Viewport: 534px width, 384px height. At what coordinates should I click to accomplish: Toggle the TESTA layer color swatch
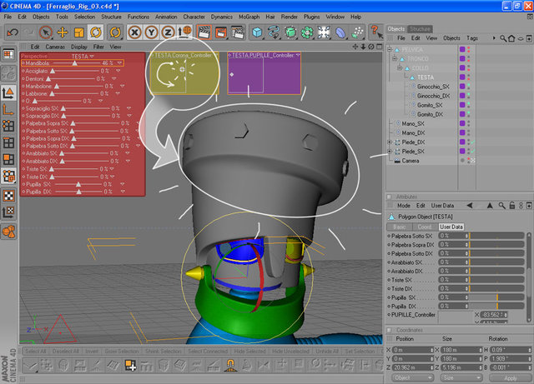462,77
